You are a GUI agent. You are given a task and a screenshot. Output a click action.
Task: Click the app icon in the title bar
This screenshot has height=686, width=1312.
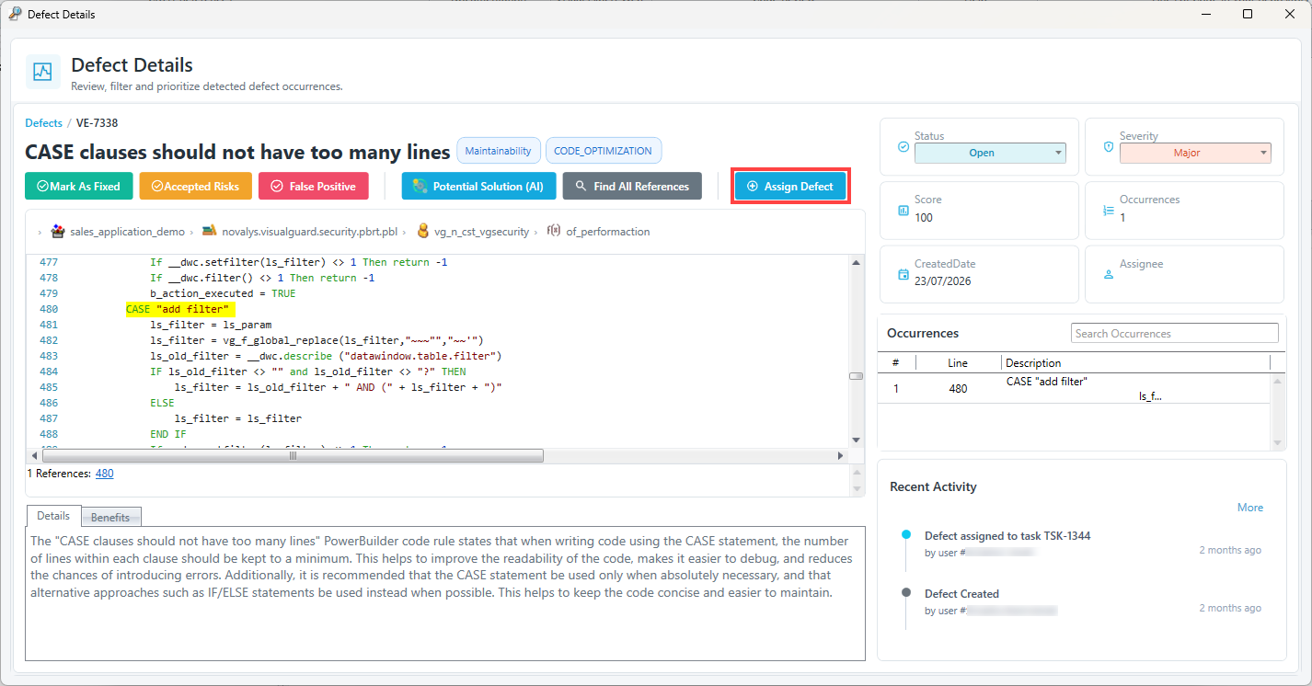16,14
